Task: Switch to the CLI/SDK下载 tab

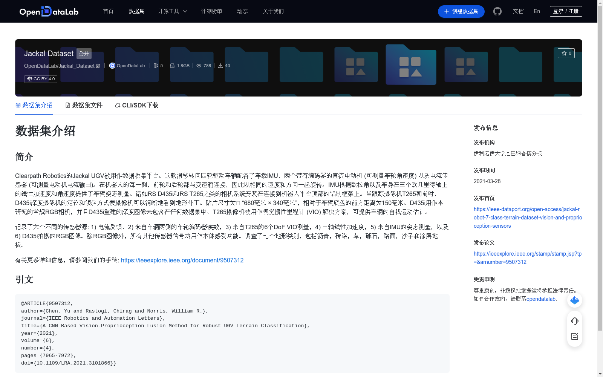Action: pyautogui.click(x=136, y=105)
